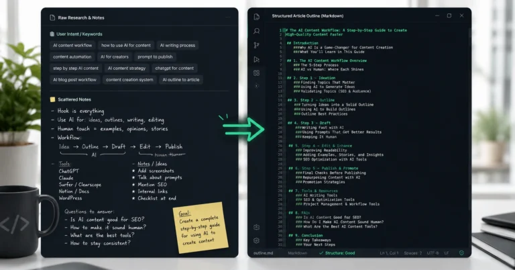Select the 'AI blog post workflow' chip
The width and height of the screenshot is (515, 270).
pos(75,80)
